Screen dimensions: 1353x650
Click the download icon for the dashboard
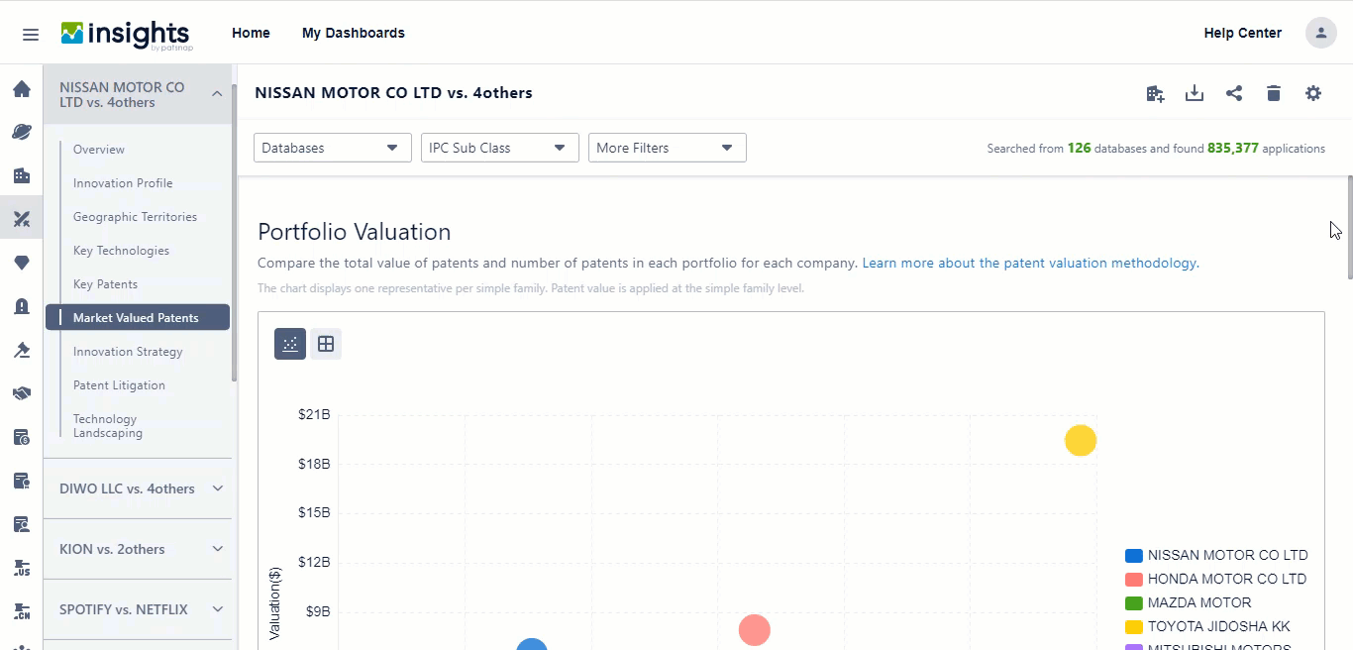pos(1195,92)
